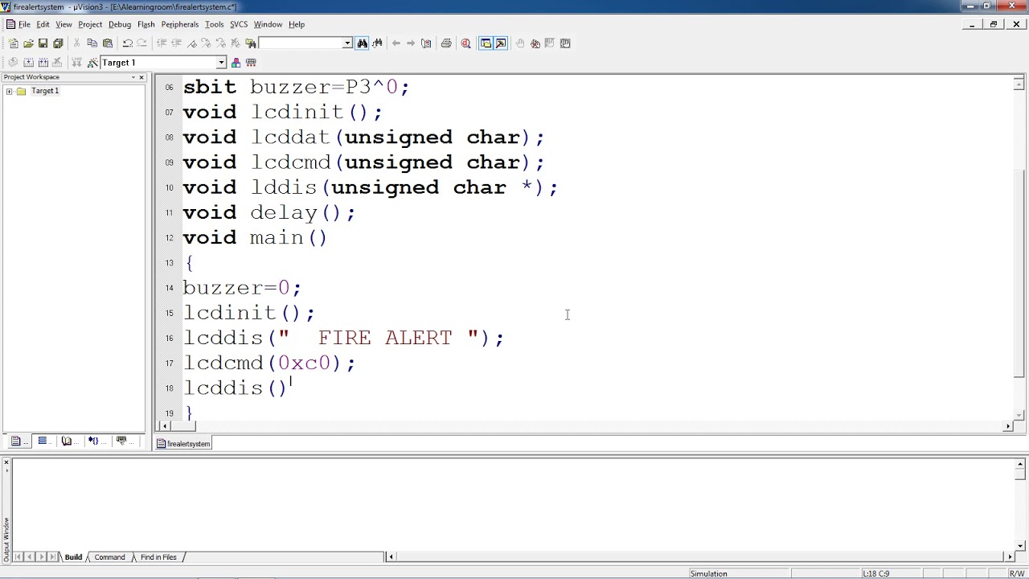
Task: Open Project Workspace panel menu arrow
Action: 133,77
